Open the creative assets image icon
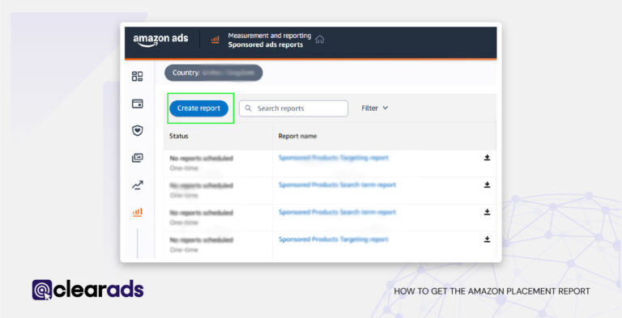The width and height of the screenshot is (622, 318). (137, 158)
